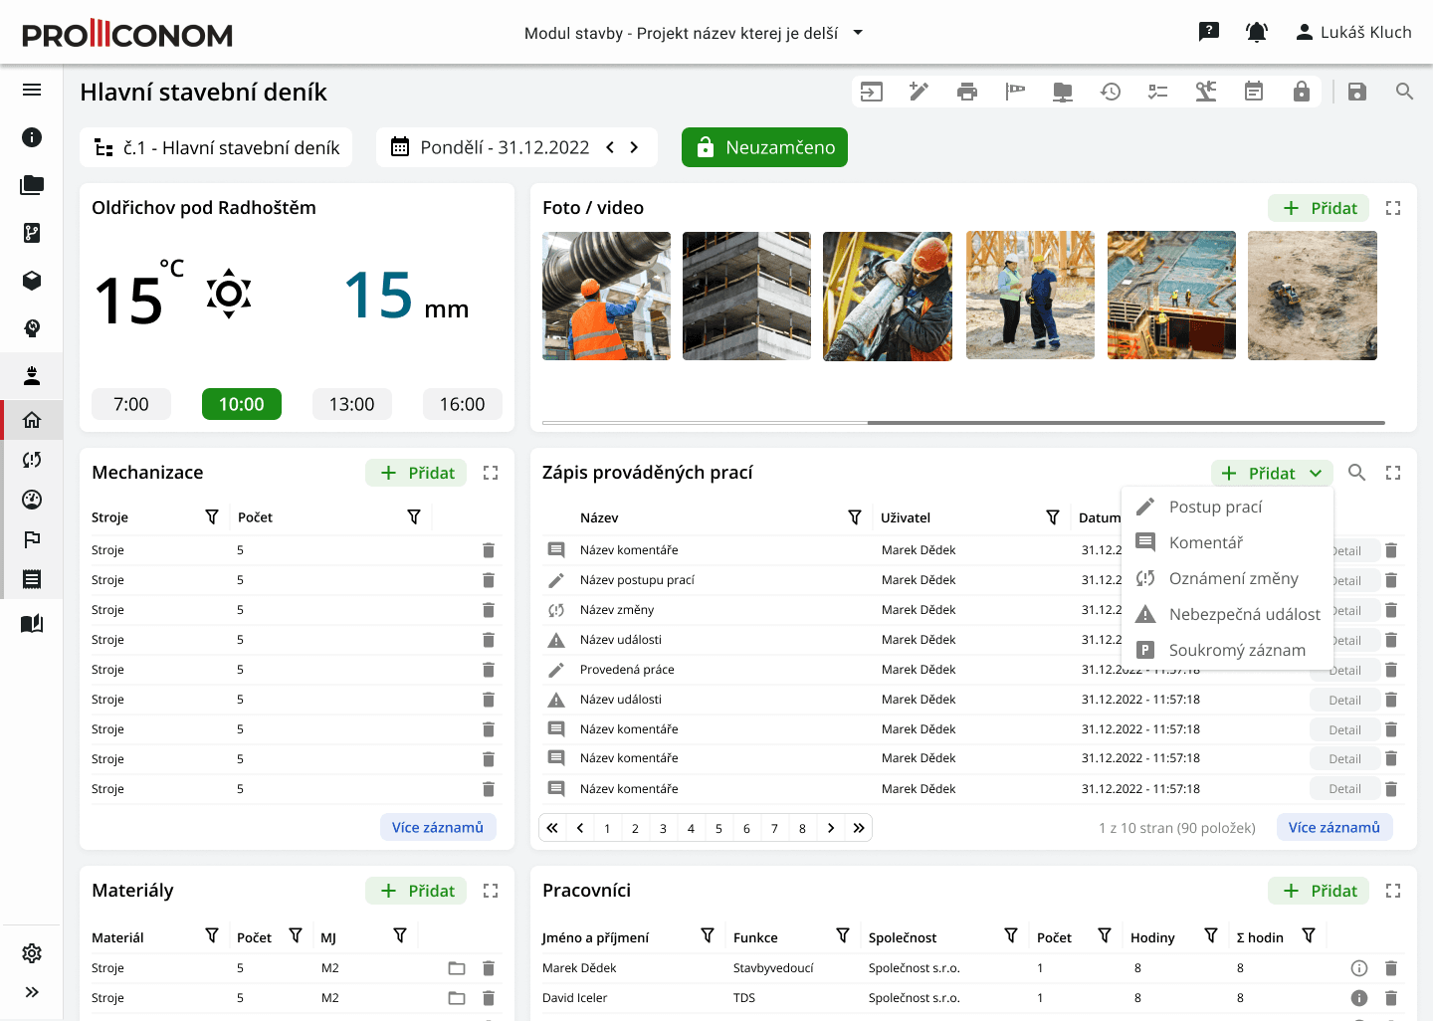Viewport: 1433px width, 1021px height.
Task: Show more Mechanizace records via Více záznamů
Action: pos(438,827)
